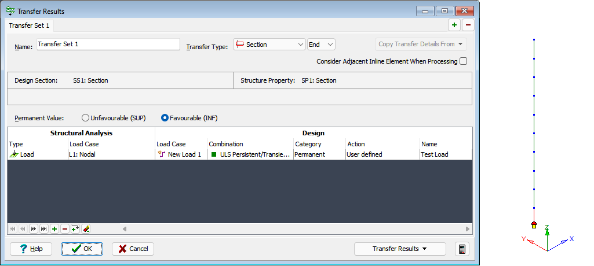Open the calculator icon button

pyautogui.click(x=462, y=249)
